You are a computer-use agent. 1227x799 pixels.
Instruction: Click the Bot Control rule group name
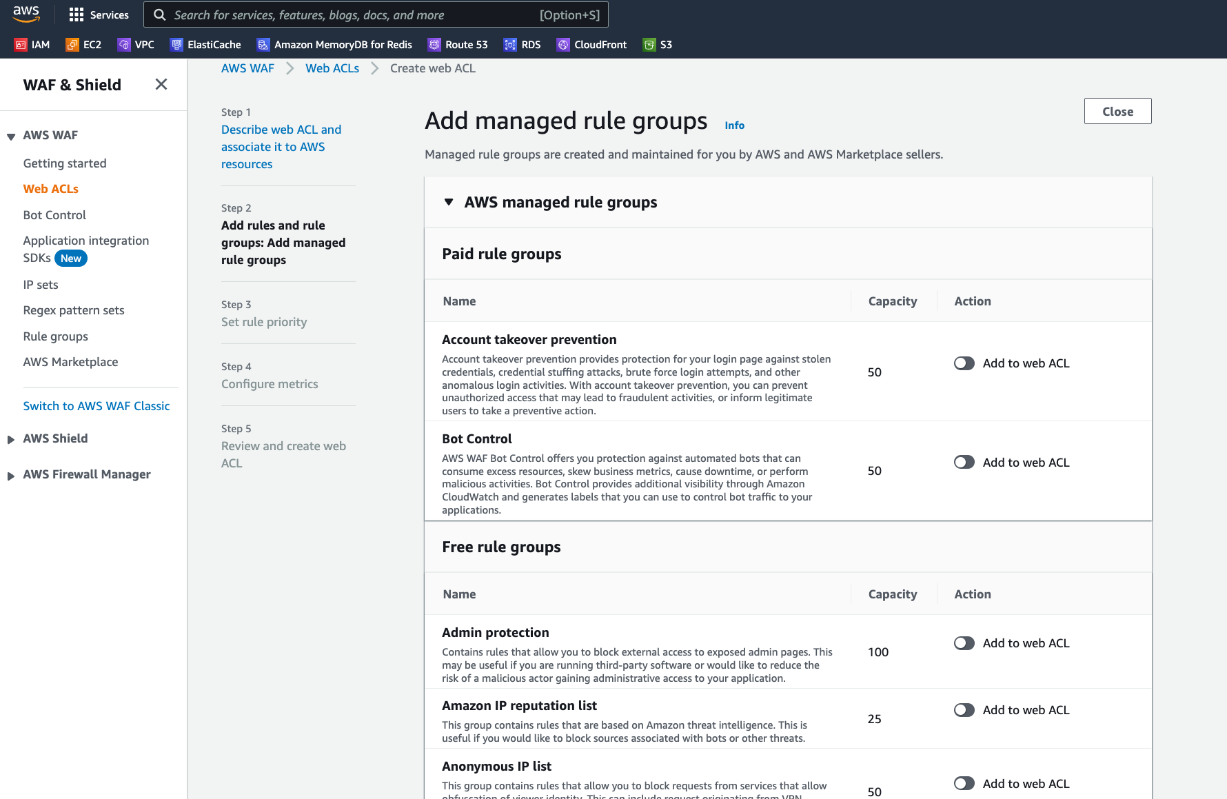pyautogui.click(x=477, y=439)
